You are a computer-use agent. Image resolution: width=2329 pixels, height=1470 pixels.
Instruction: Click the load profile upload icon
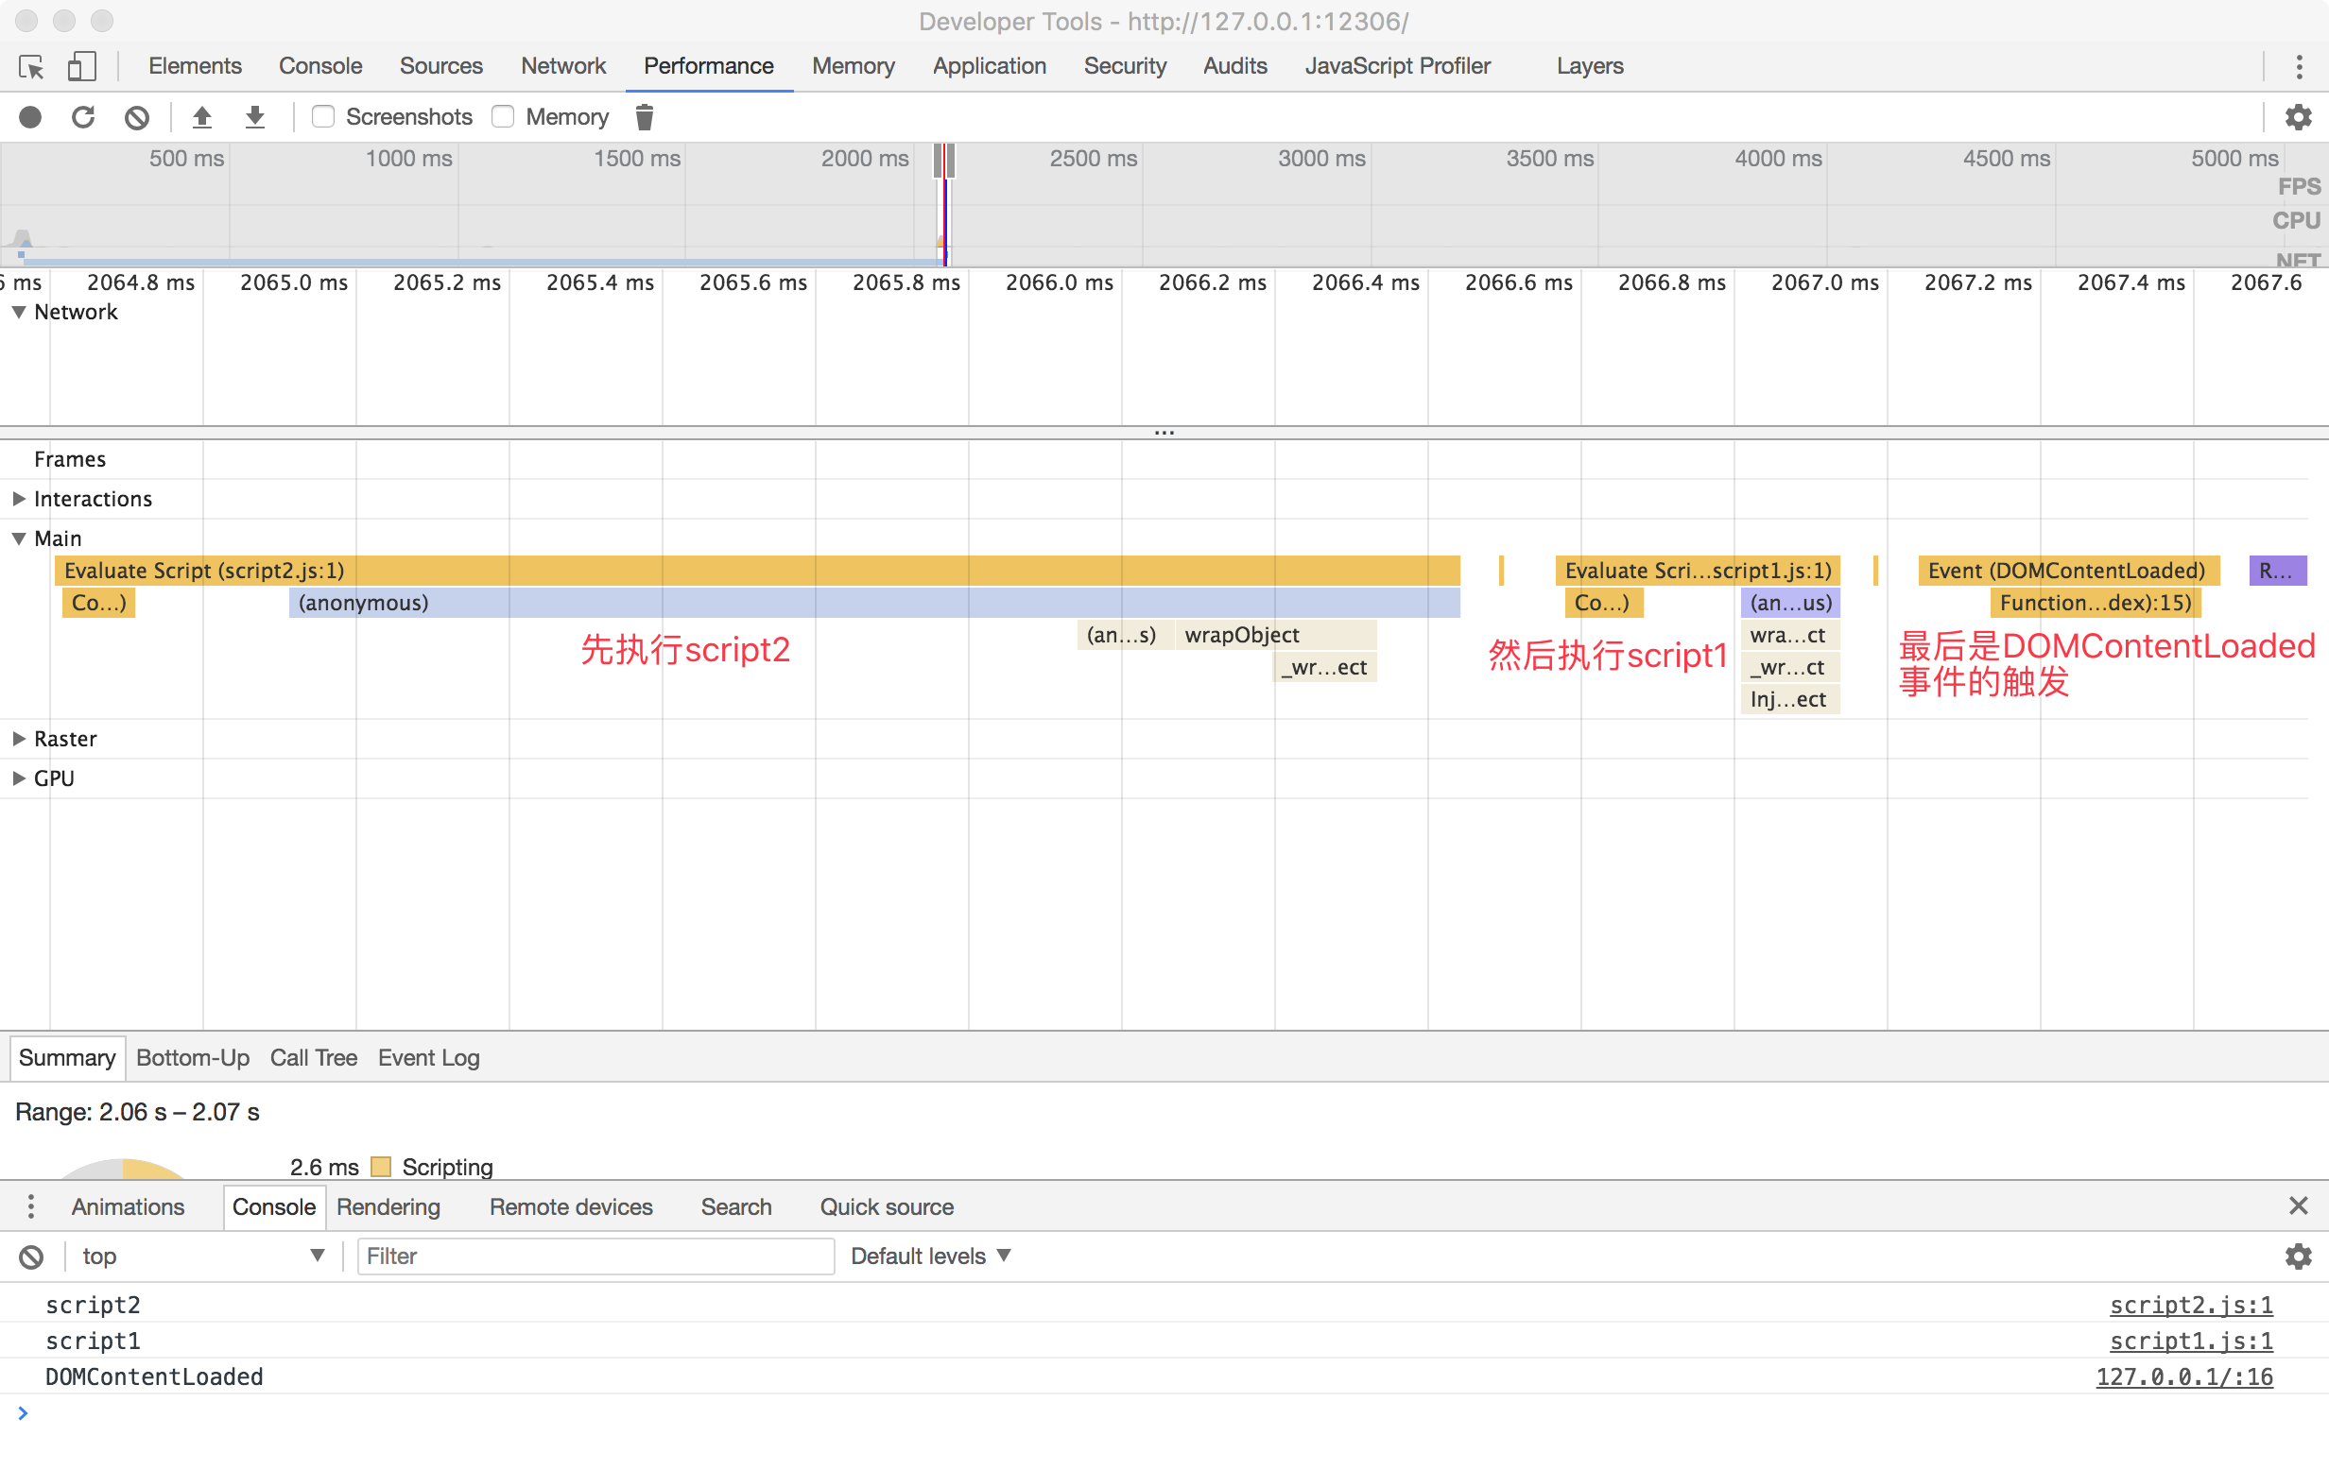click(x=201, y=117)
